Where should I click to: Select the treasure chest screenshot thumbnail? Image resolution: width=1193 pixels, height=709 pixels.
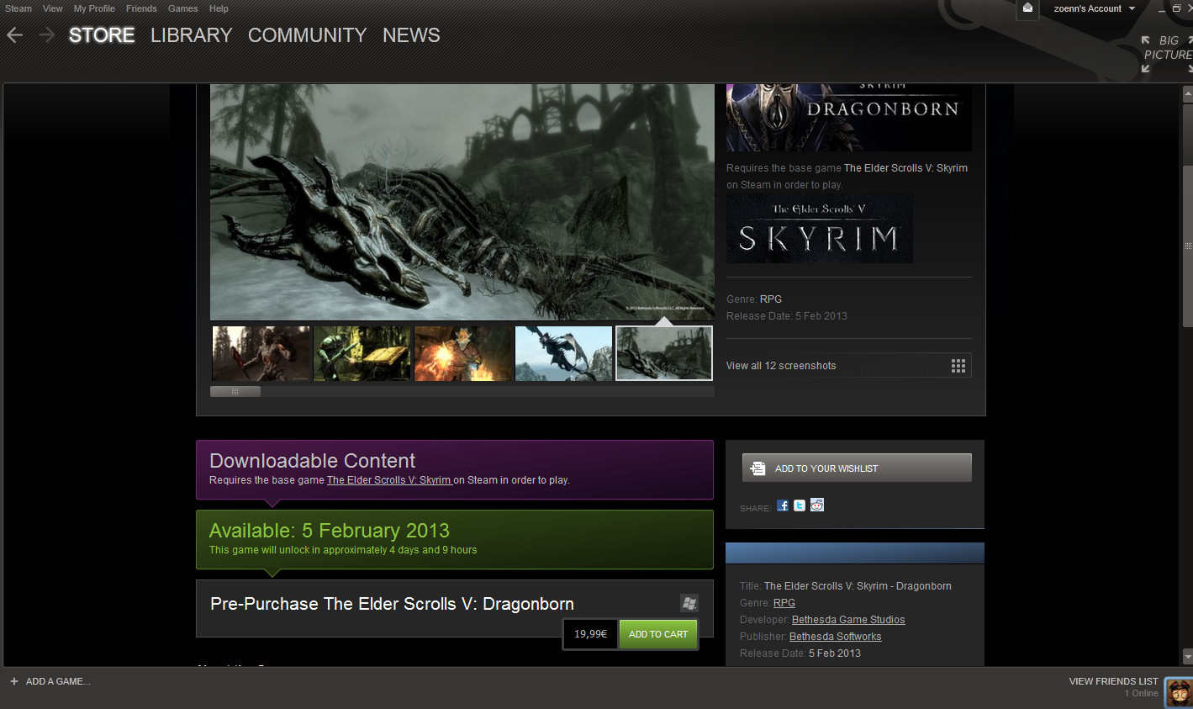pos(362,353)
